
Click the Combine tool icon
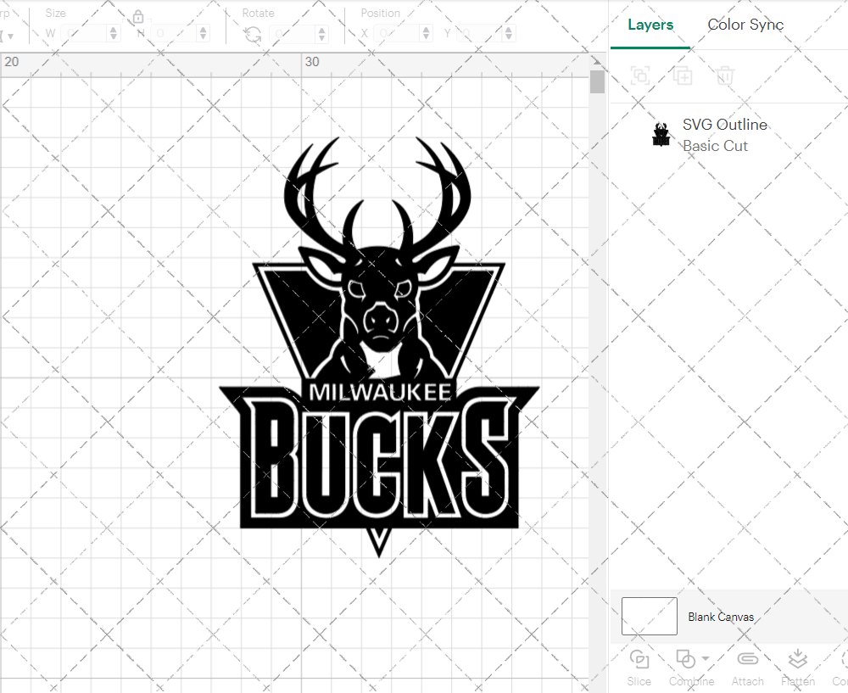686,658
